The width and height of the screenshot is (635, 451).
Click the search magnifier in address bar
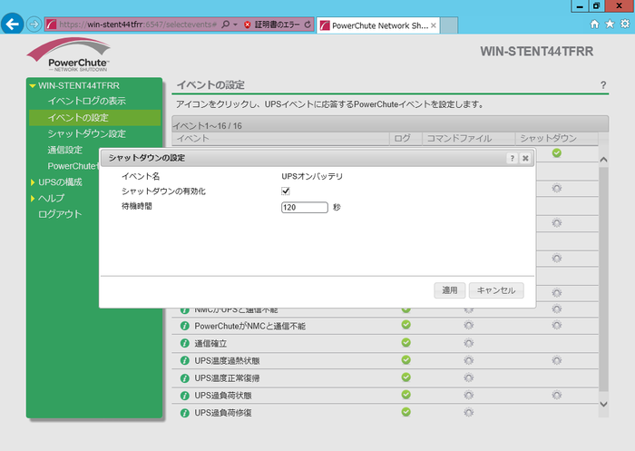pos(226,25)
